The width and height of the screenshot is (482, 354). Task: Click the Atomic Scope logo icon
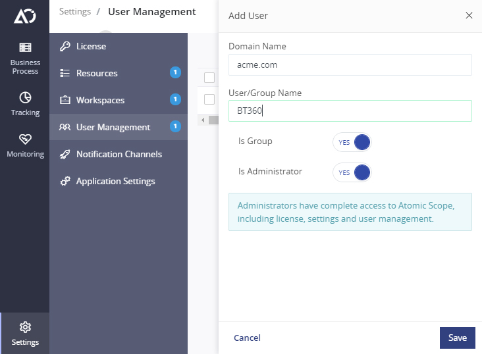tap(25, 16)
